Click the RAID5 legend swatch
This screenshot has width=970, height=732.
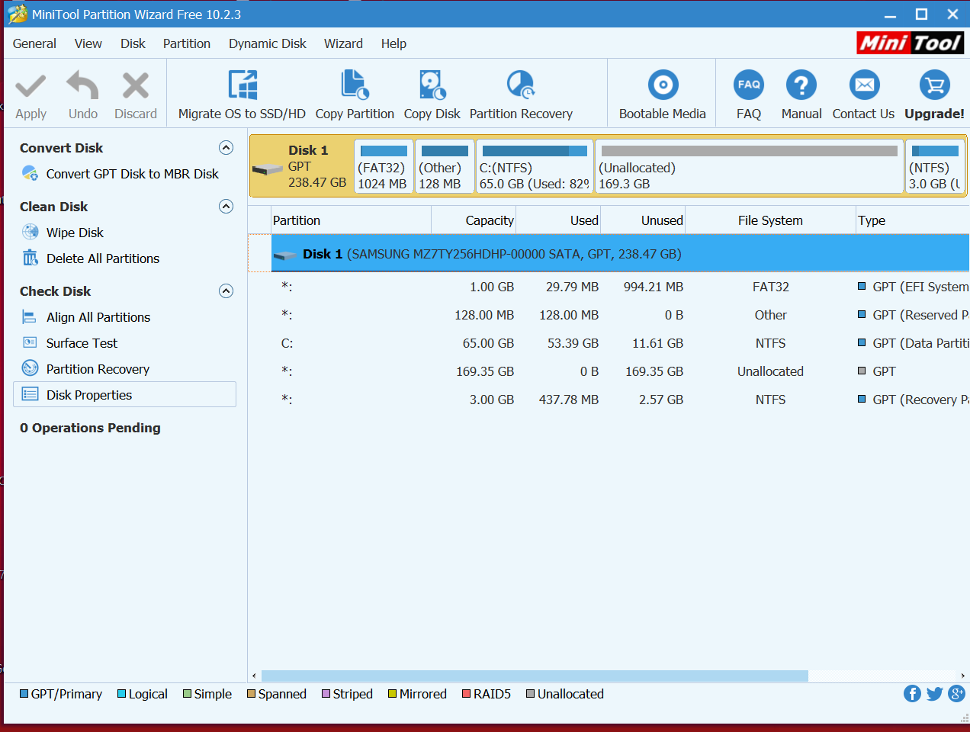tap(467, 694)
